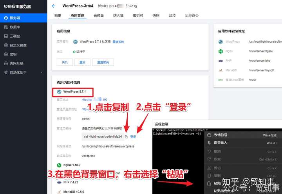Switch to the 云硬盘 tab

pos(99,16)
